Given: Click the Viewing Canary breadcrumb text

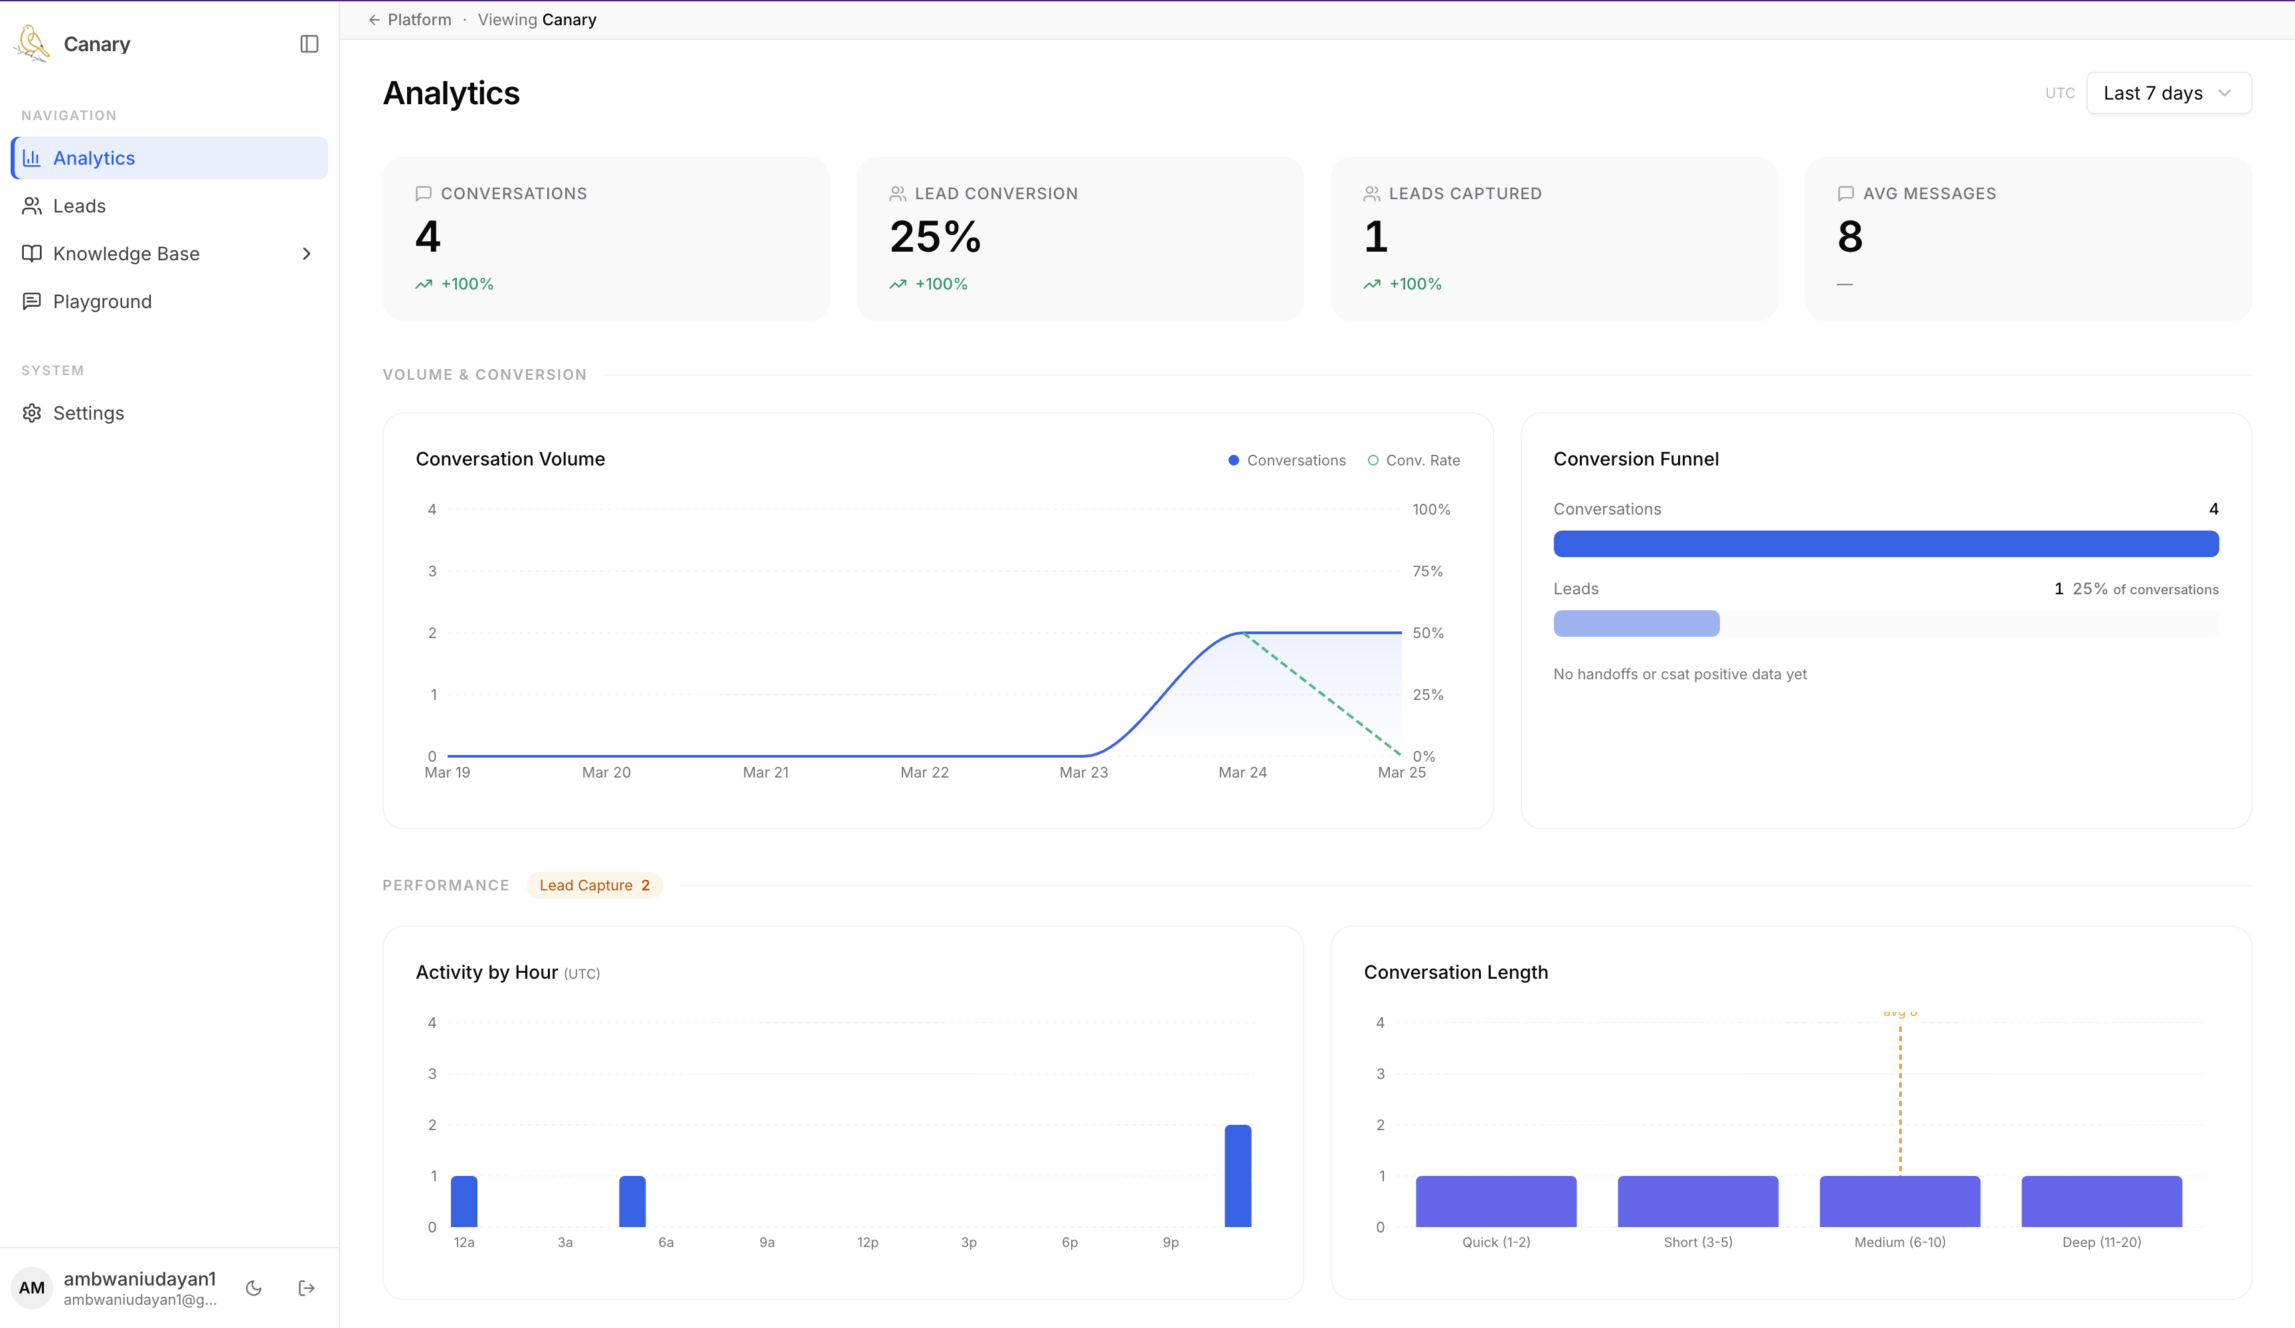Looking at the screenshot, I should 537,20.
